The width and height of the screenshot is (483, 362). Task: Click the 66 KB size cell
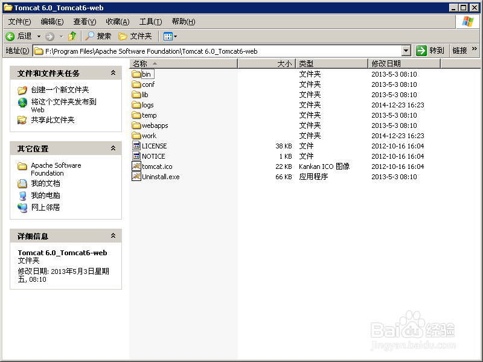point(283,177)
